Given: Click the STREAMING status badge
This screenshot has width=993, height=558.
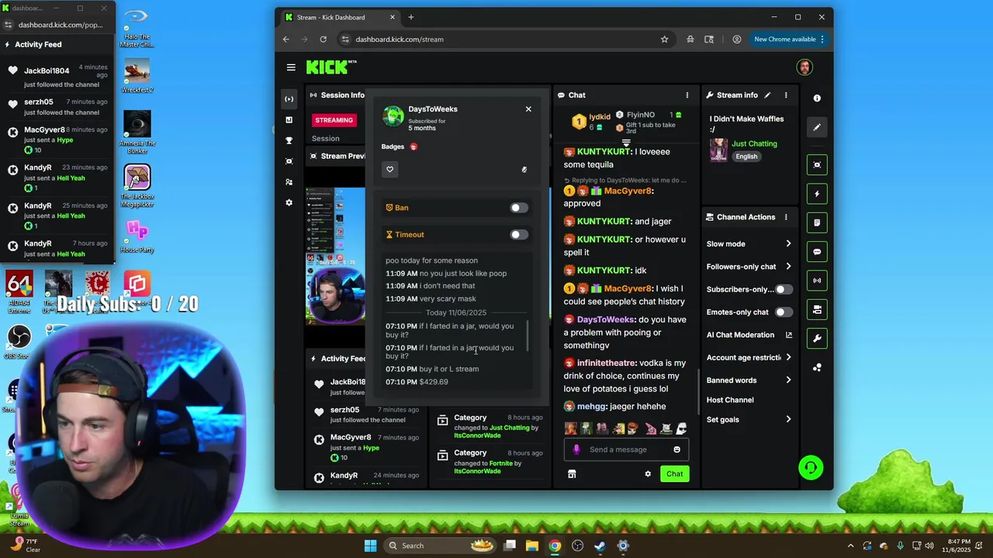Looking at the screenshot, I should (x=334, y=120).
